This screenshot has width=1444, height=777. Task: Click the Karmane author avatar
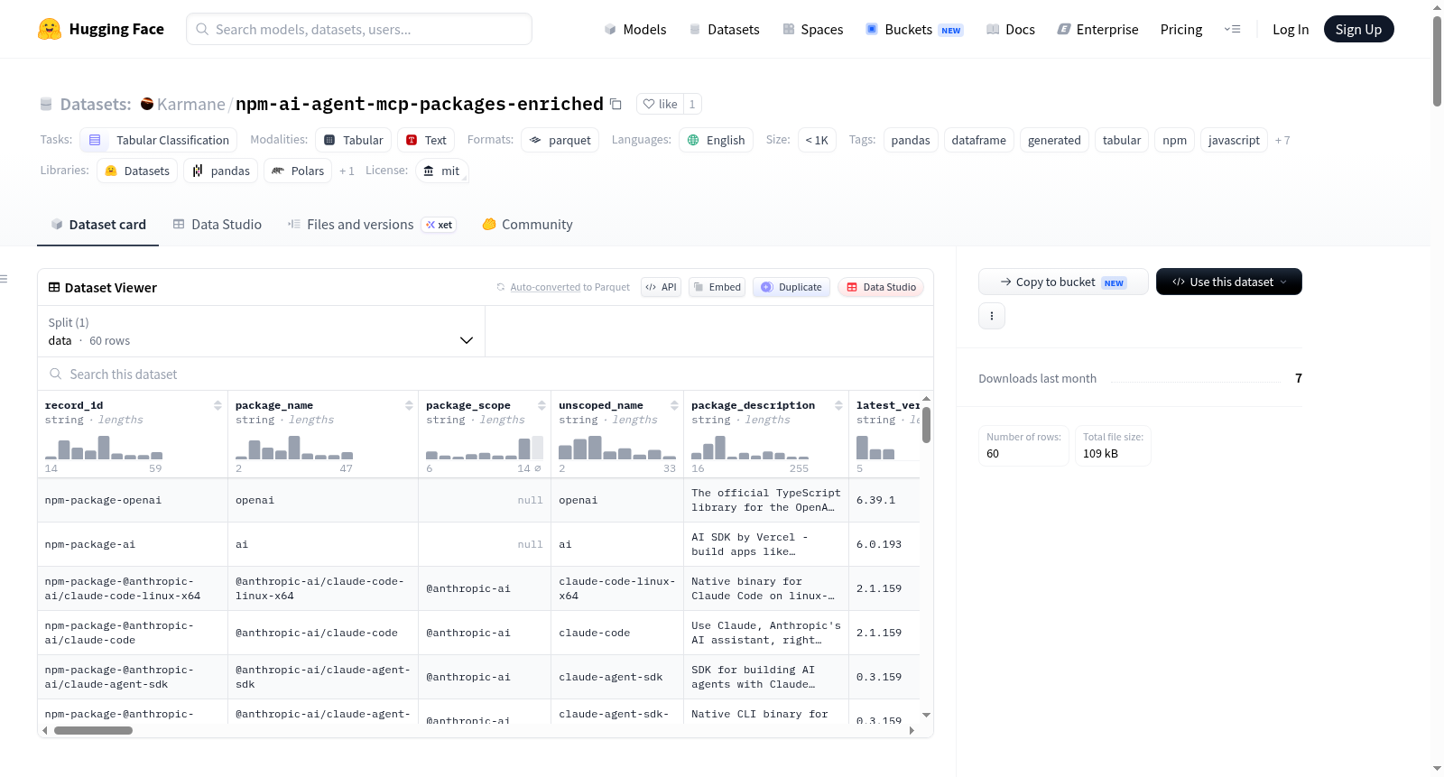pos(147,104)
